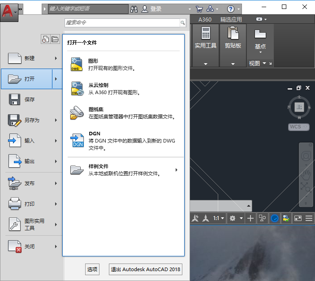Expand the Publish (发布) submenu arrow
This screenshot has width=315, height=281.
(56, 183)
